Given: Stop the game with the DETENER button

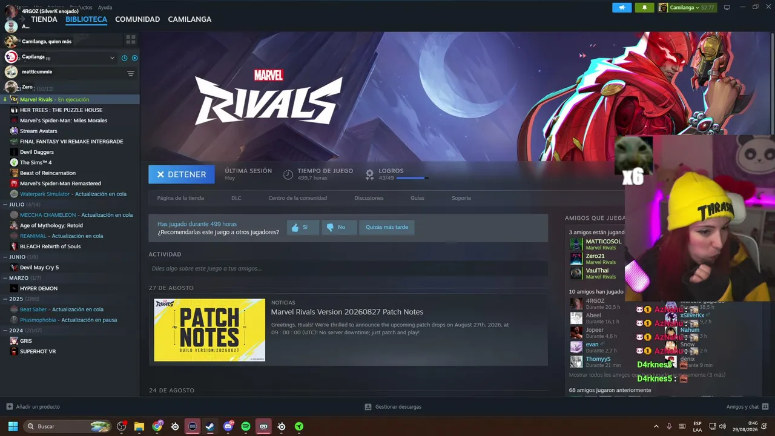Looking at the screenshot, I should [182, 174].
